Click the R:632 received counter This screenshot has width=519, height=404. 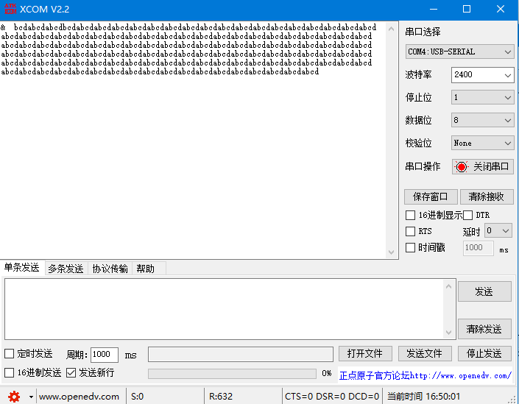221,397
